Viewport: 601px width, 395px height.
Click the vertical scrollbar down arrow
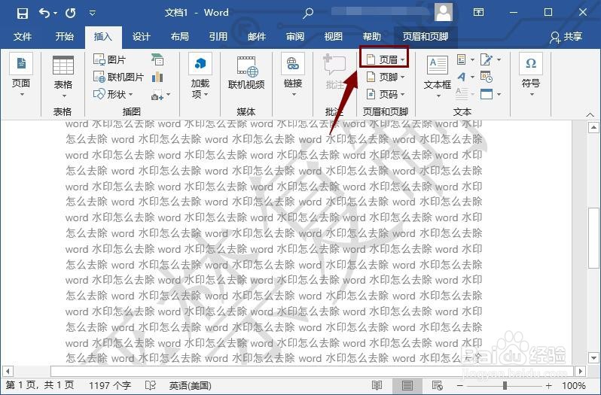pos(593,359)
